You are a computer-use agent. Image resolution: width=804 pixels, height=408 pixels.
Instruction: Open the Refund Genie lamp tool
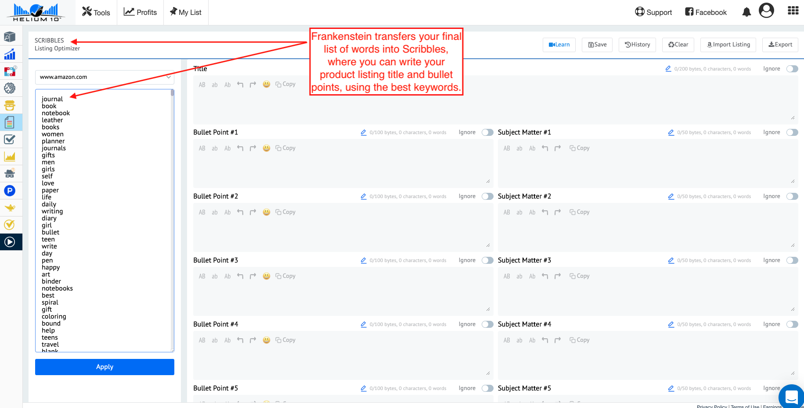point(10,208)
